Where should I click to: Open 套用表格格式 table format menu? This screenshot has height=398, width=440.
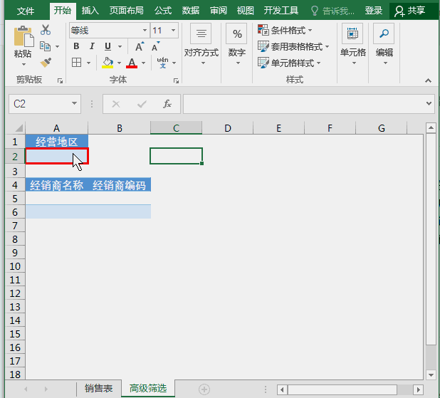coord(293,46)
